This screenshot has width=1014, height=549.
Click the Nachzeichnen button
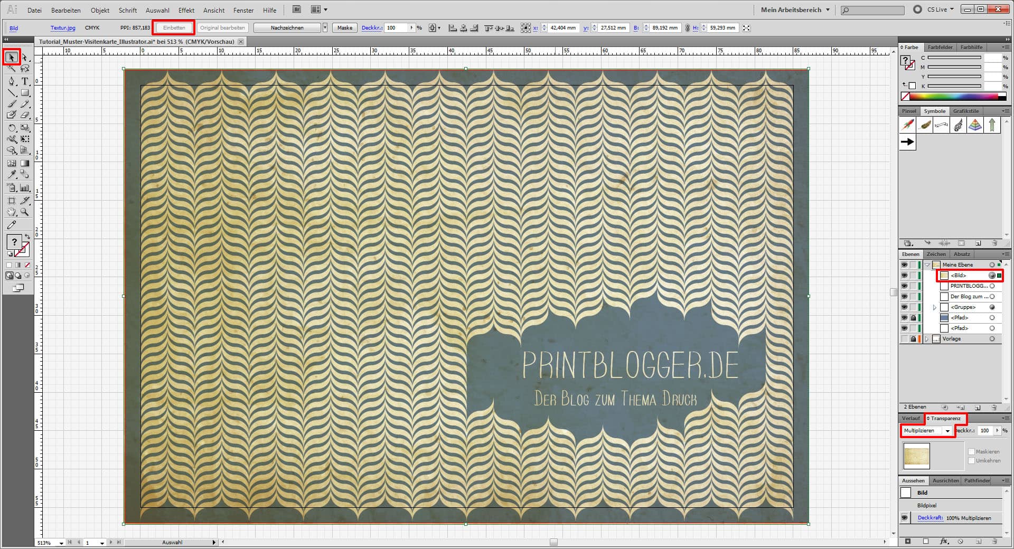pos(286,27)
